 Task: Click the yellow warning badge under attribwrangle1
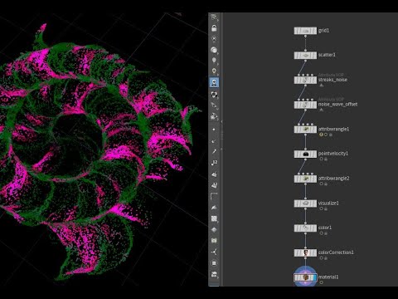coord(321,135)
